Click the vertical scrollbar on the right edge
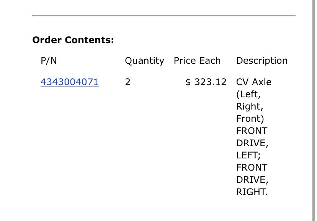The image size is (317, 221). pyautogui.click(x=314, y=111)
